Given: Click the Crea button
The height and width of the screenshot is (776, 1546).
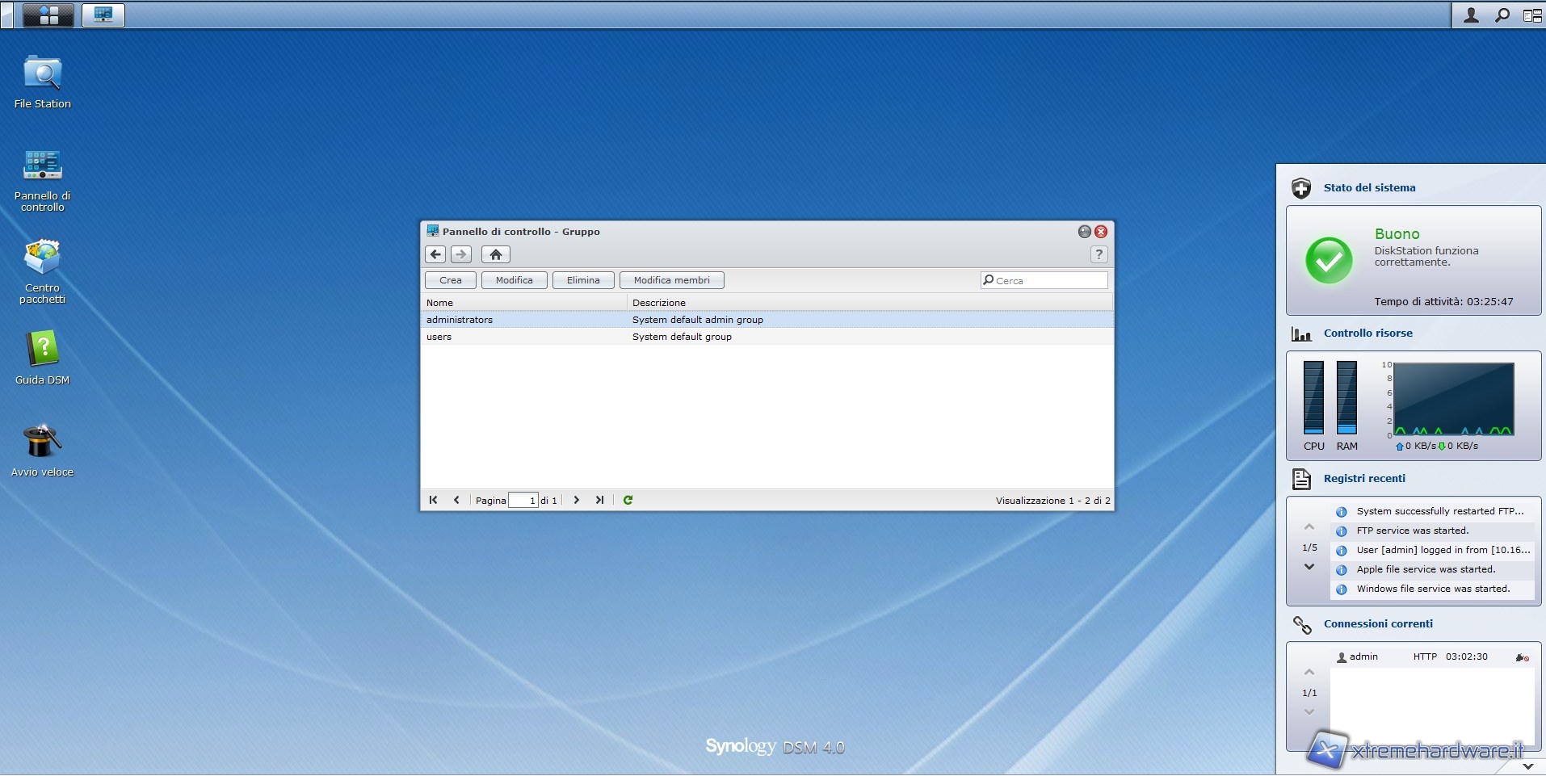Looking at the screenshot, I should tap(450, 280).
